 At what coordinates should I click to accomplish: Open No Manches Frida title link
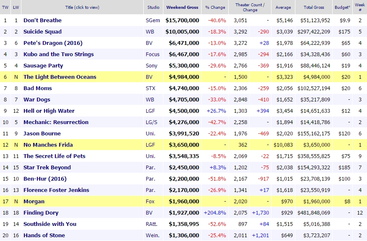[x=48, y=145]
